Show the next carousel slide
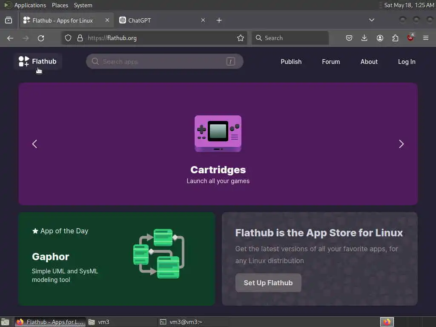 pos(401,144)
